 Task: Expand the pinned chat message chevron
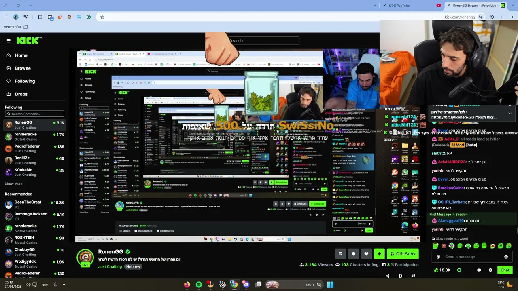click(510, 114)
